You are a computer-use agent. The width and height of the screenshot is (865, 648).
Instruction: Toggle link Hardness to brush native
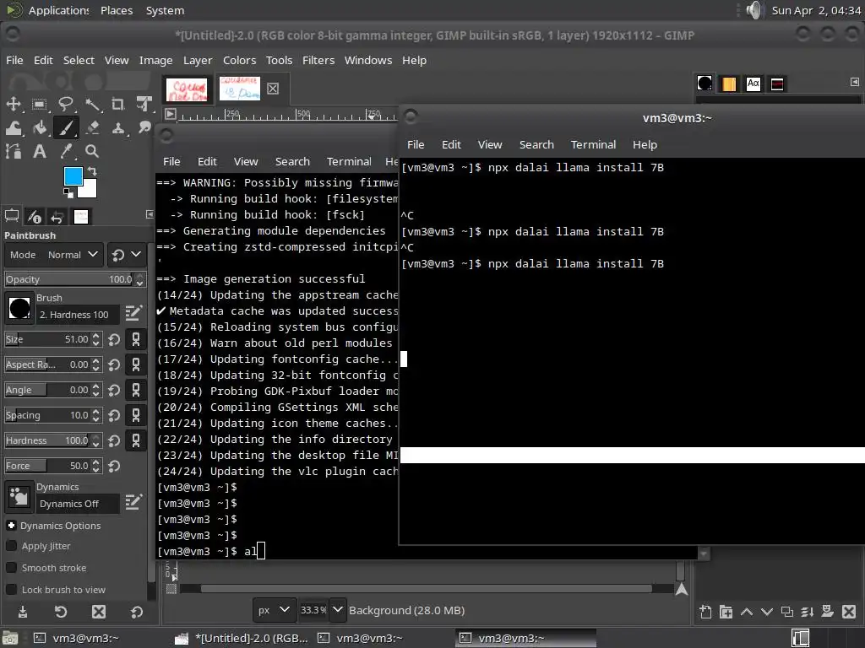136,440
